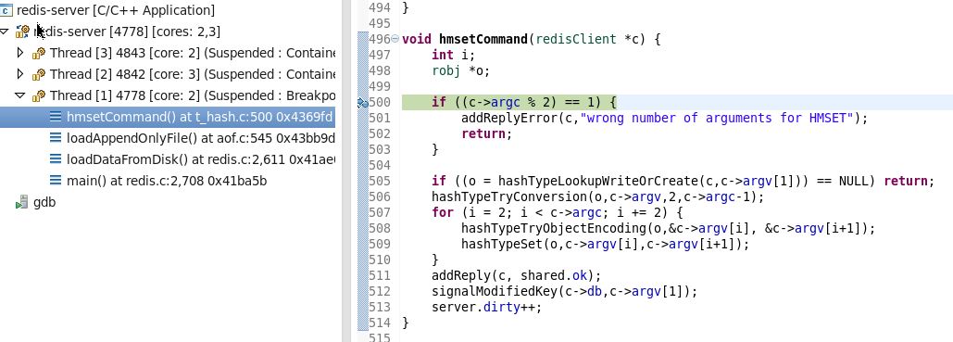The width and height of the screenshot is (953, 342).
Task: Click the gdb process icon
Action: [x=22, y=202]
